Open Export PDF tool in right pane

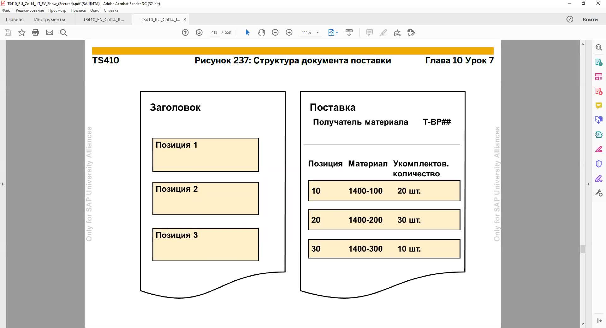click(599, 62)
